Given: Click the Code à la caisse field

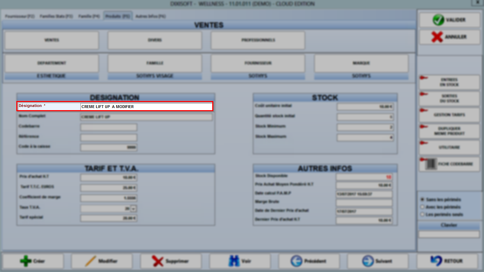Looking at the screenshot, I should [109, 147].
